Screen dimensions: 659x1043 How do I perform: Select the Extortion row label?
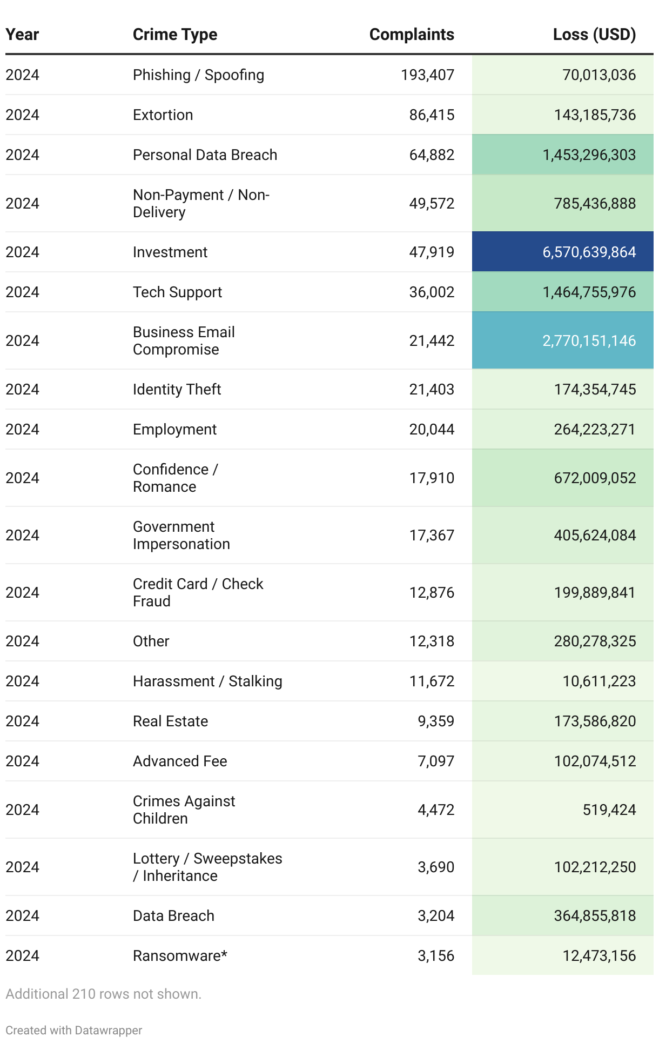coord(163,115)
